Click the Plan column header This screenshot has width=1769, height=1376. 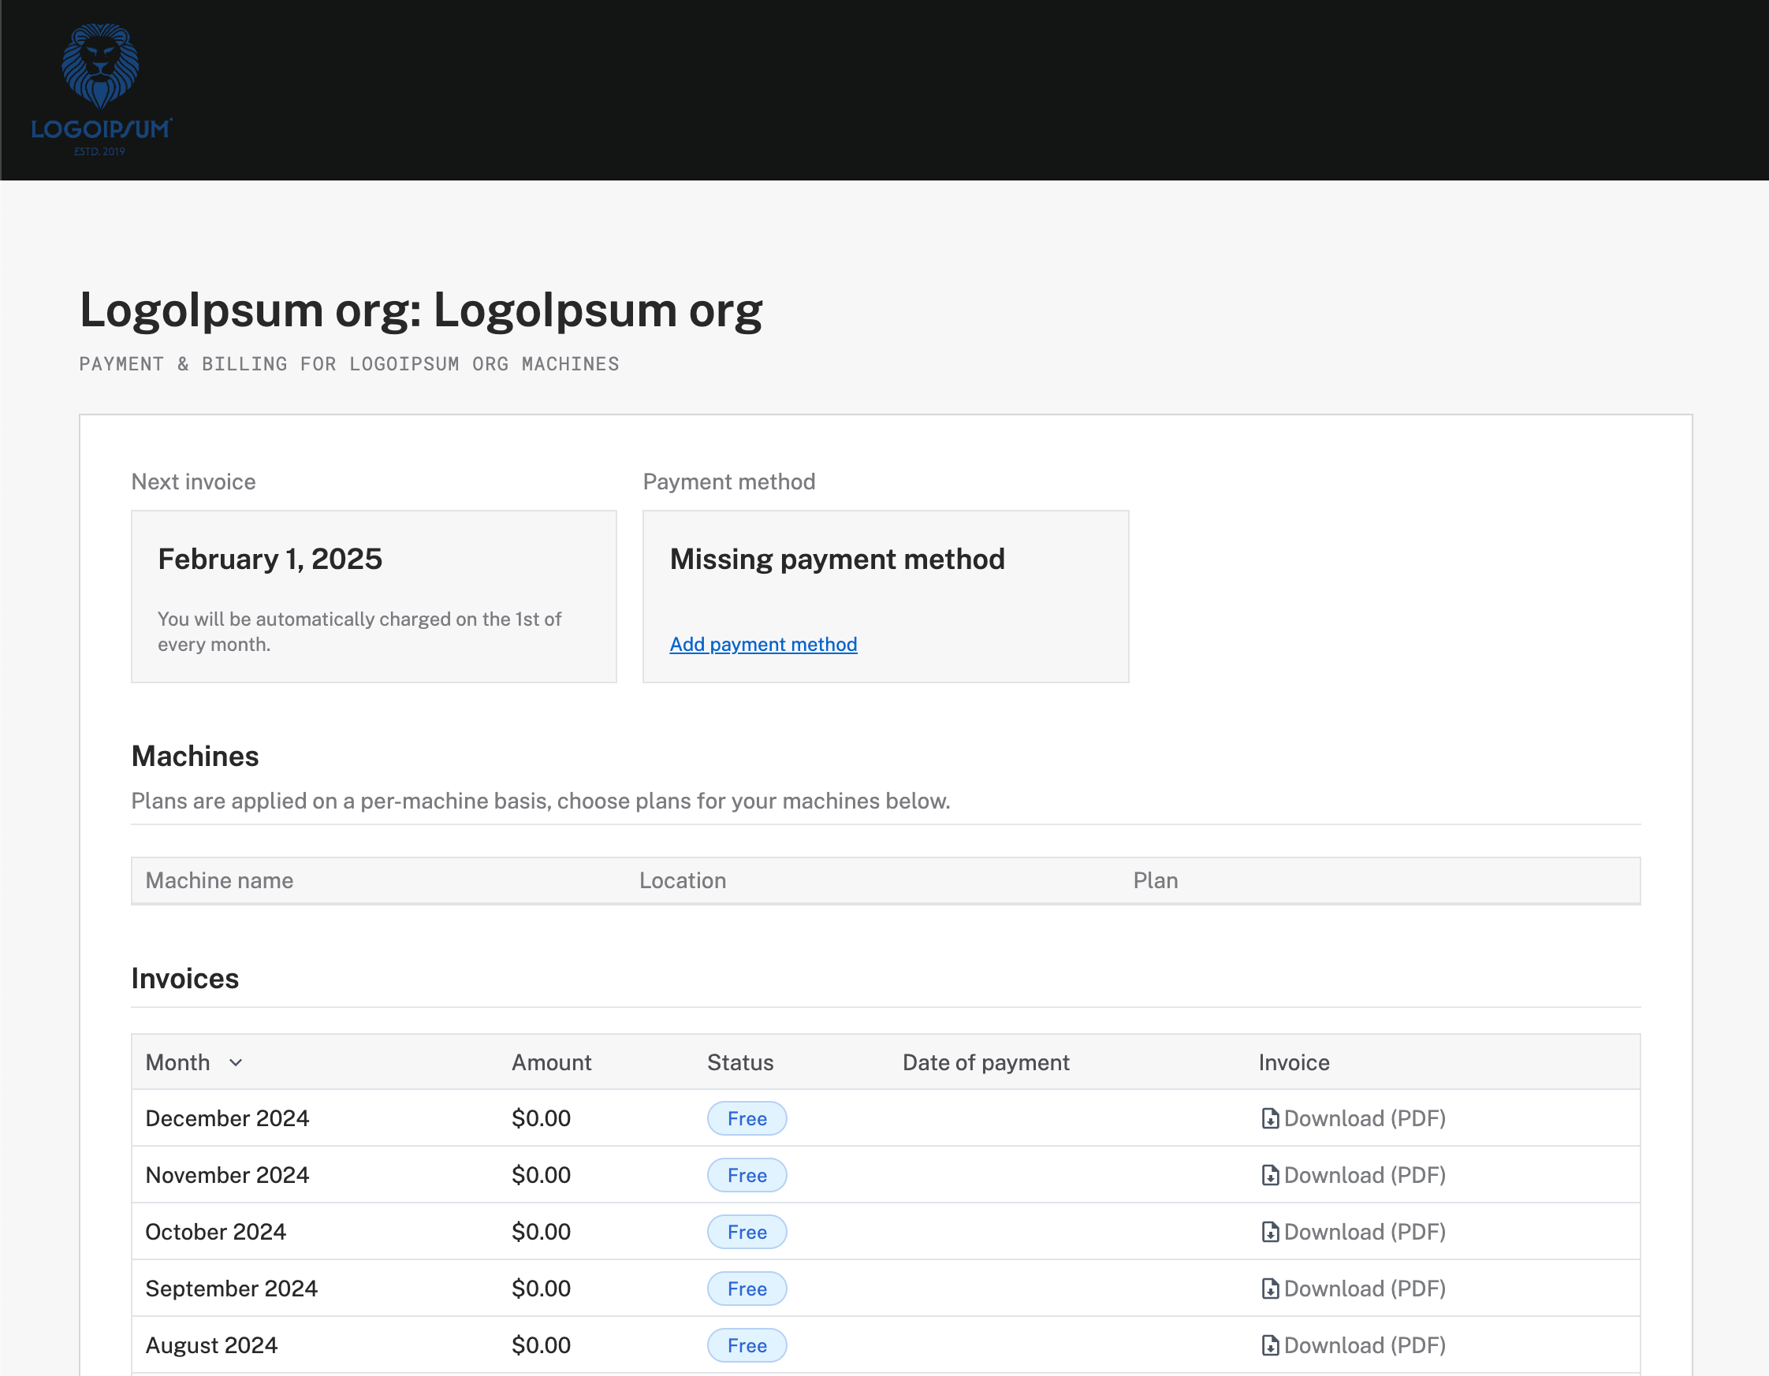(x=1156, y=880)
